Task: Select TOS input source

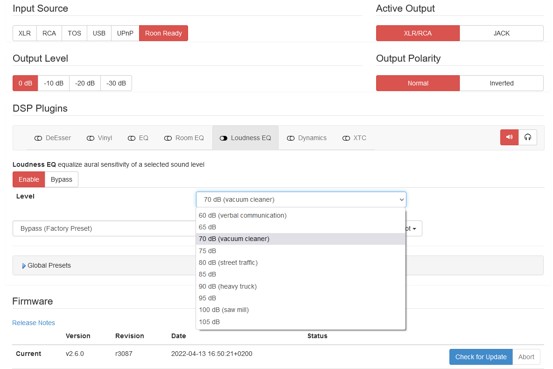Action: 74,33
